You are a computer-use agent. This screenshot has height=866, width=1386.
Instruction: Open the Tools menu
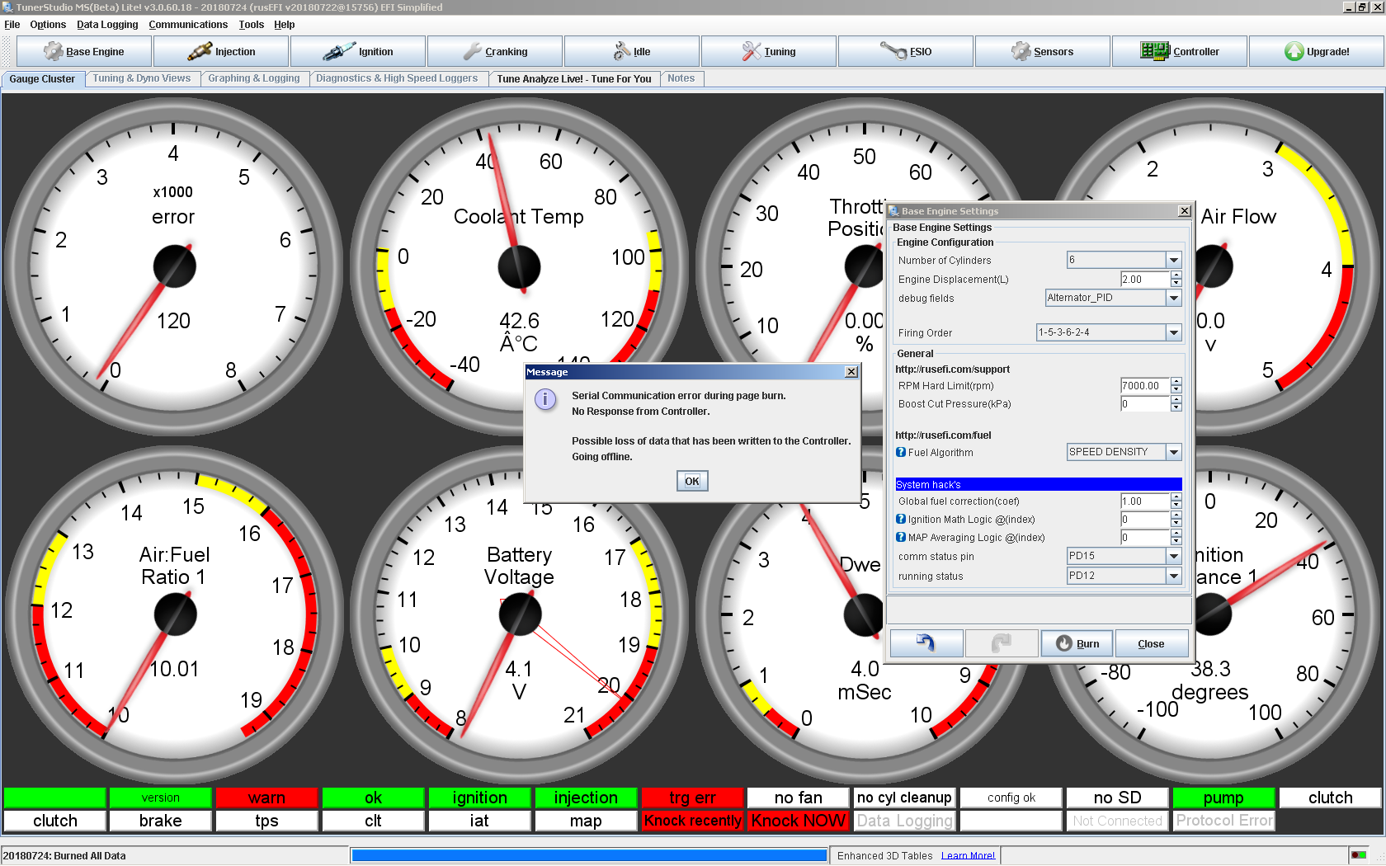click(x=252, y=25)
